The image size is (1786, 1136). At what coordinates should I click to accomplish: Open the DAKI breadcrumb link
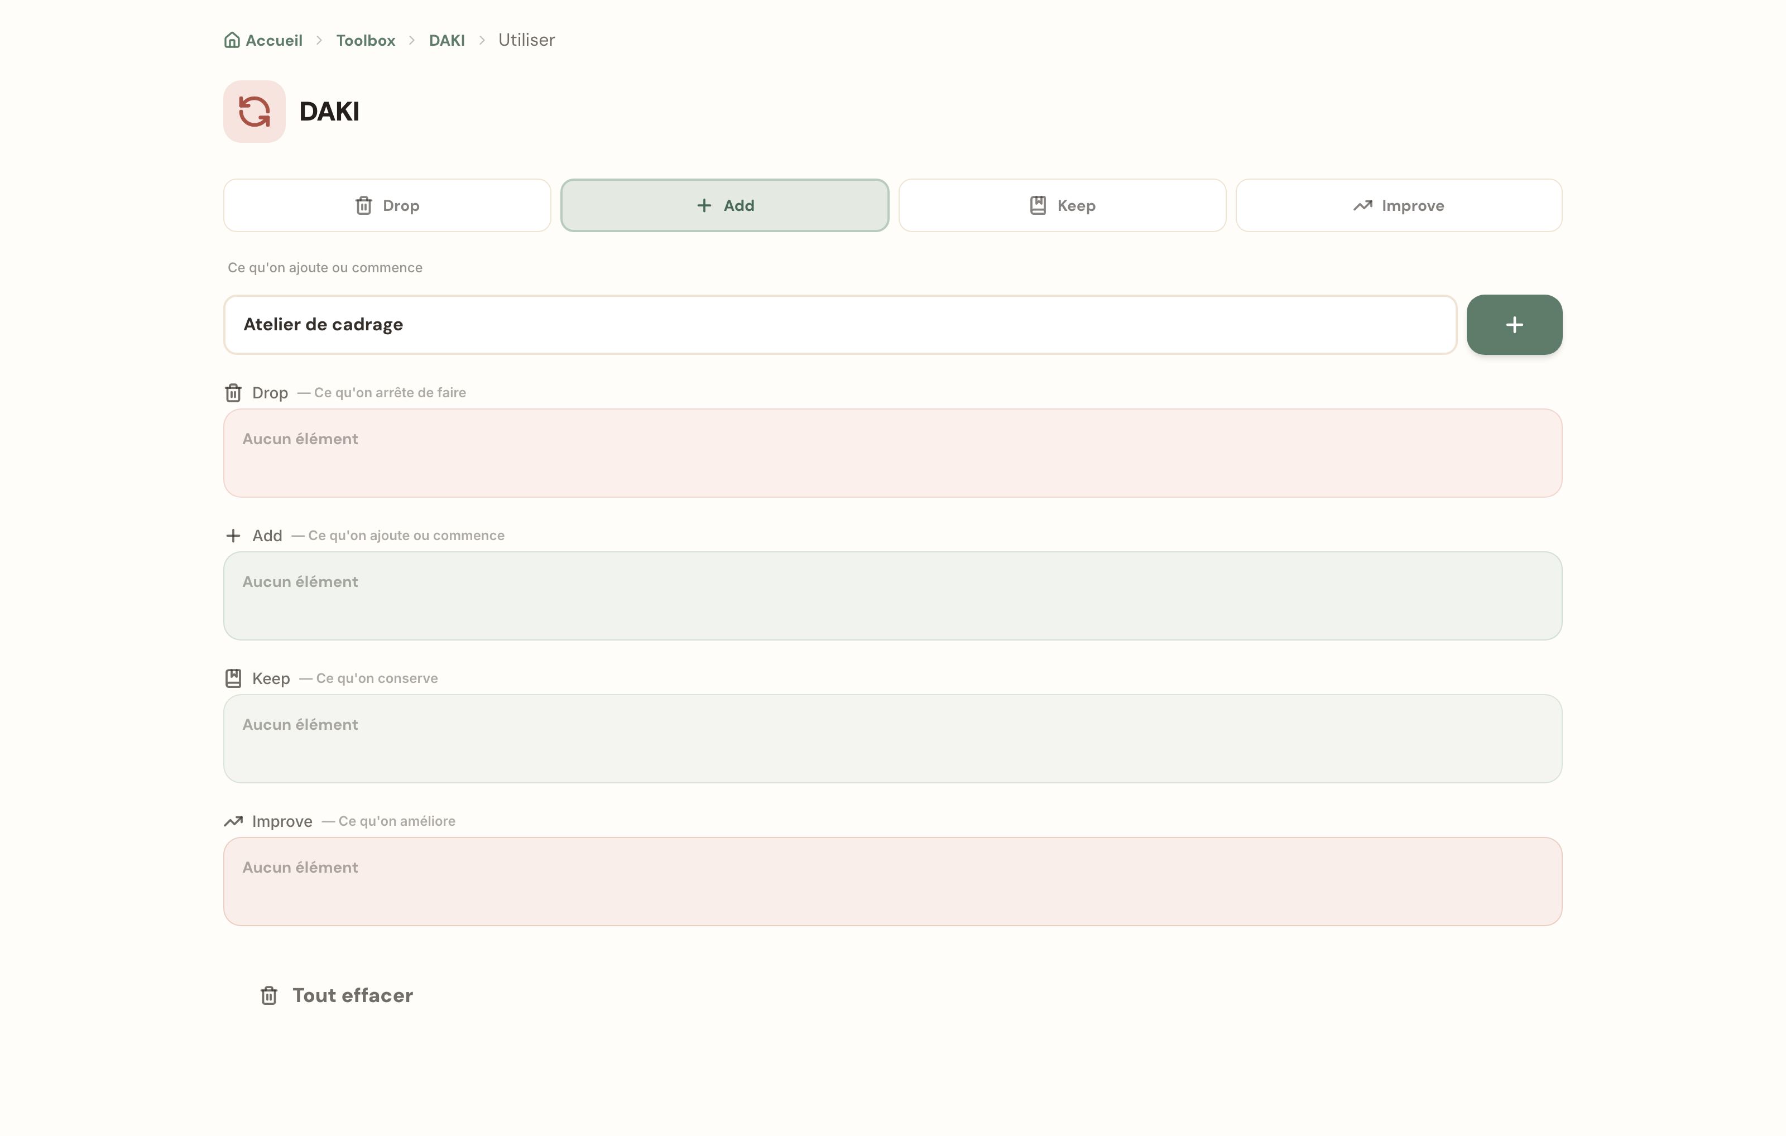446,40
